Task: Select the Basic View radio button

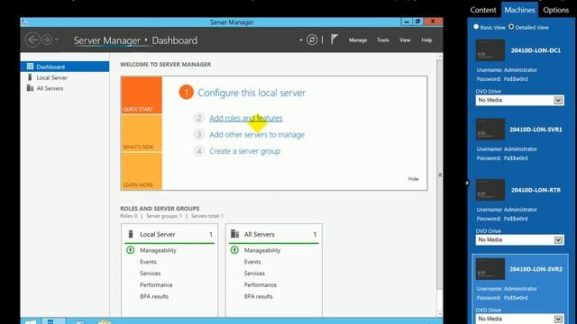Action: pos(476,27)
